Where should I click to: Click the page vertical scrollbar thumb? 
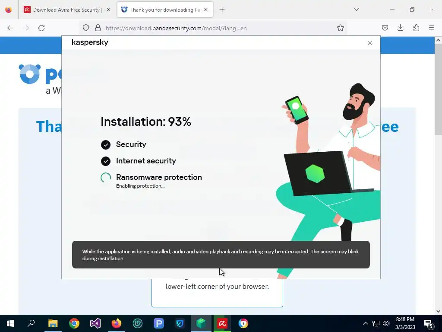pos(438,89)
